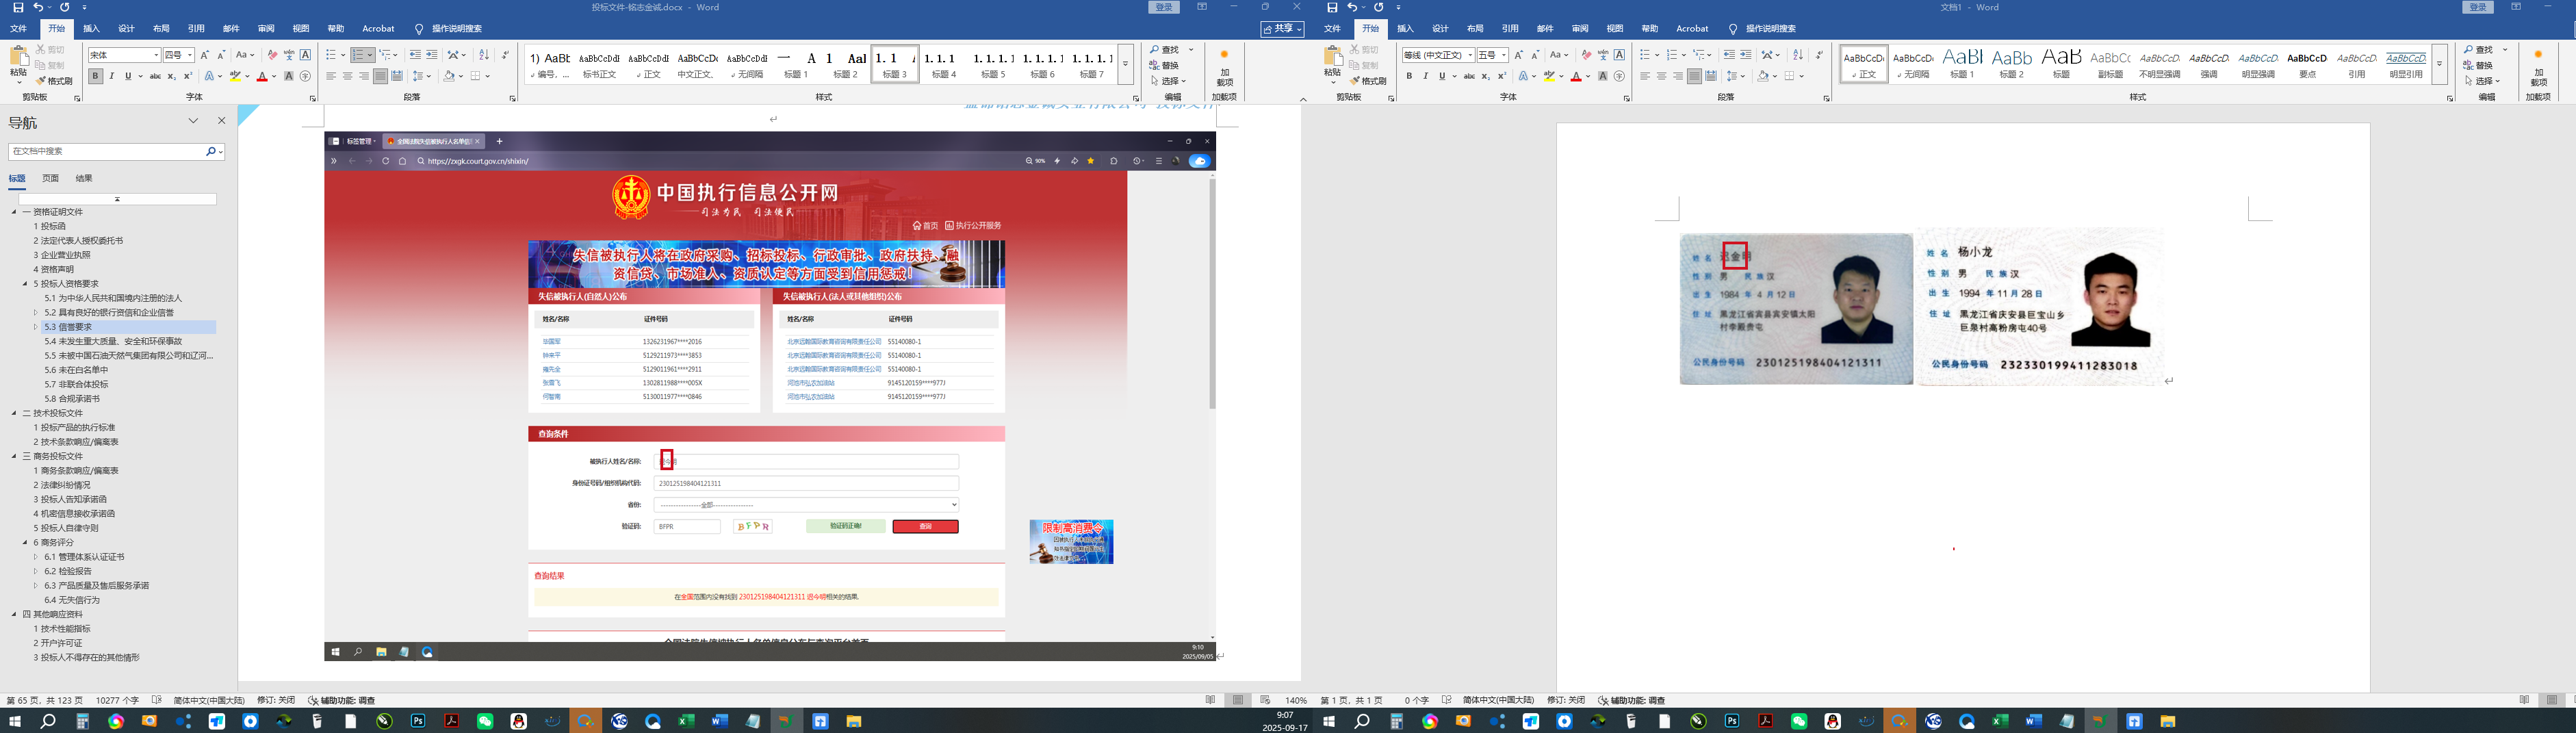Toggle bullet list in right Word window
The height and width of the screenshot is (733, 2576).
[1645, 55]
